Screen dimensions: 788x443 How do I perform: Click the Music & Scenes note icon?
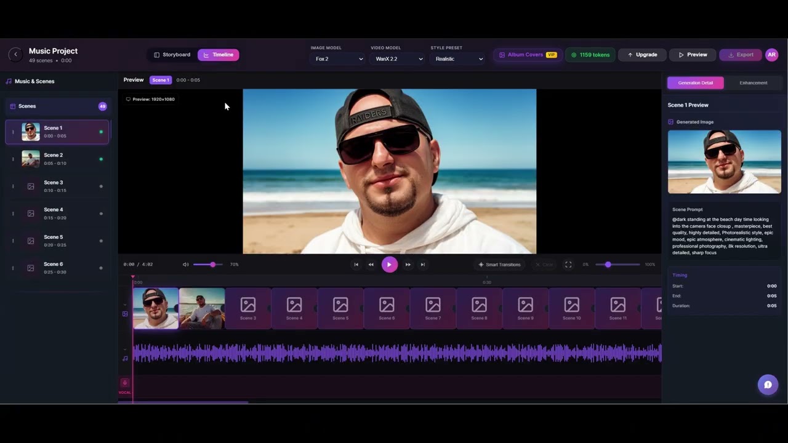pos(9,81)
